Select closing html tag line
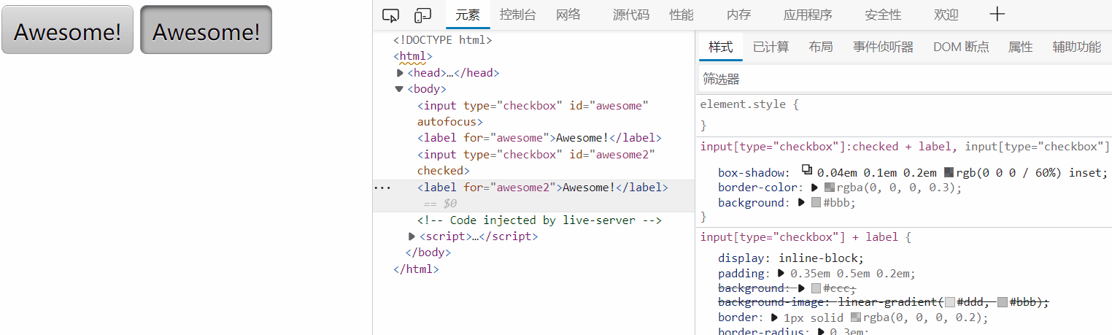This screenshot has width=1112, height=335. click(416, 269)
